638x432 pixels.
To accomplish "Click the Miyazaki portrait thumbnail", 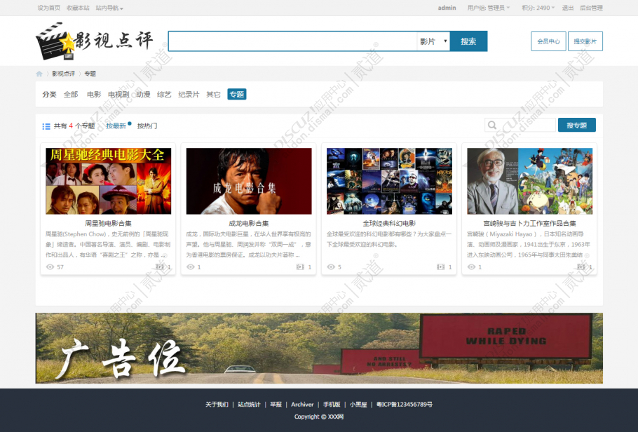I will tap(529, 181).
